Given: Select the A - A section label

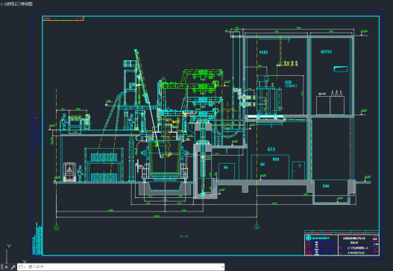Looking at the screenshot, I should click(184, 236).
